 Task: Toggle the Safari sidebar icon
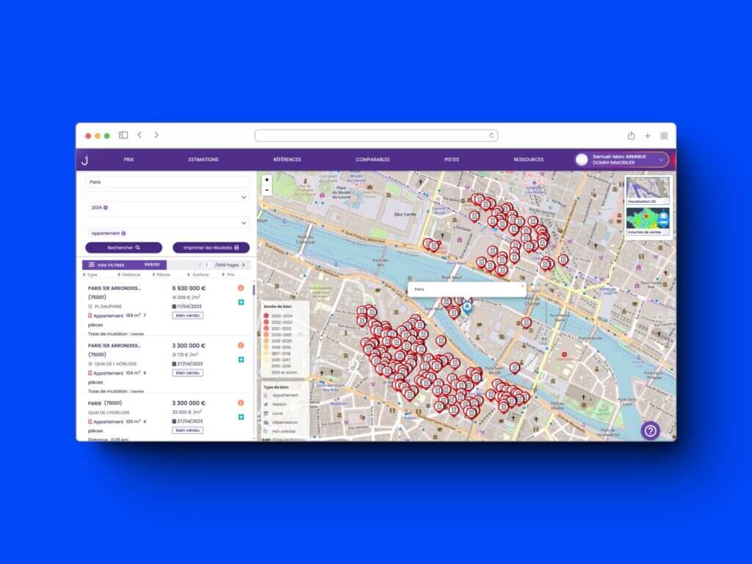123,135
